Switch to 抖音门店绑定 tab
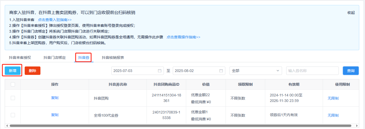Screen dimensions: 365x129 [55, 58]
